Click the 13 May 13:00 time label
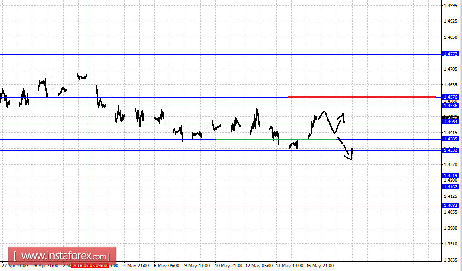 [x=289, y=266]
